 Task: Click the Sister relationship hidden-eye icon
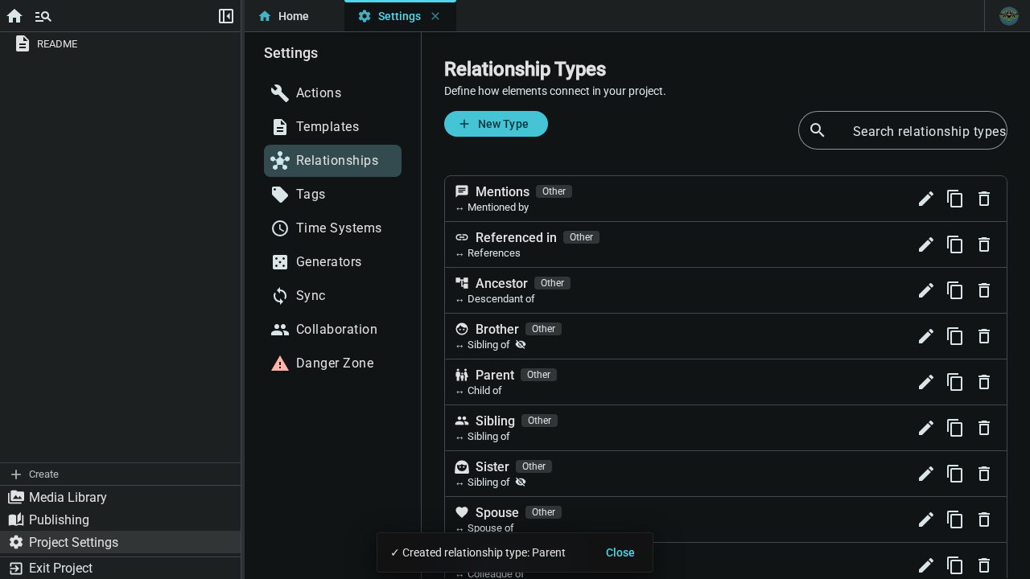pyautogui.click(x=521, y=482)
